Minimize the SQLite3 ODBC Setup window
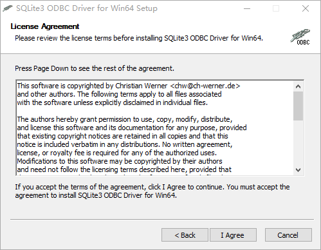 [247, 9]
